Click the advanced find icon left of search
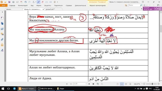 coord(126,5)
